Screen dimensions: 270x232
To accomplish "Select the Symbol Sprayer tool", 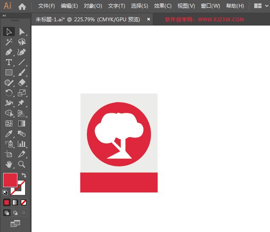I will (9, 144).
